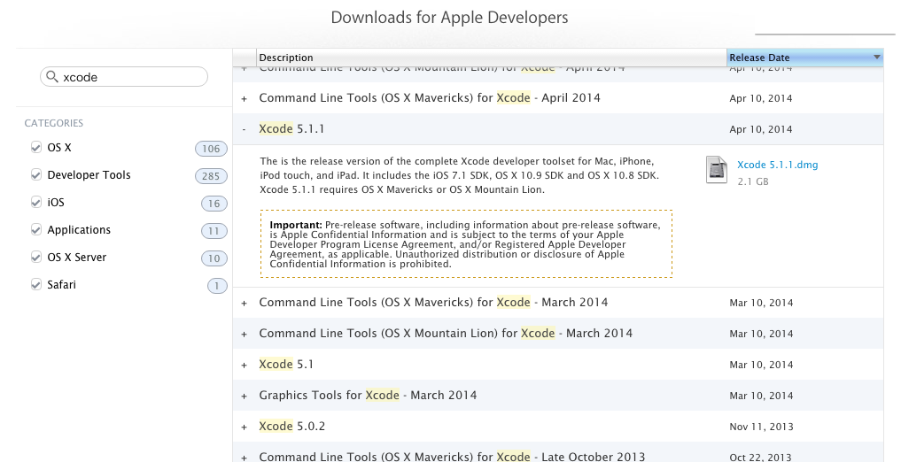Click the 1 count badge for Safari

point(217,286)
